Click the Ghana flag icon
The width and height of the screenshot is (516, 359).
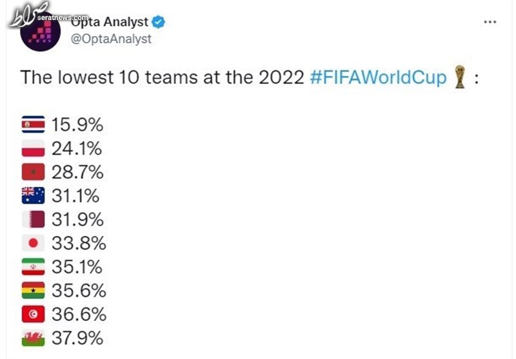tap(34, 290)
